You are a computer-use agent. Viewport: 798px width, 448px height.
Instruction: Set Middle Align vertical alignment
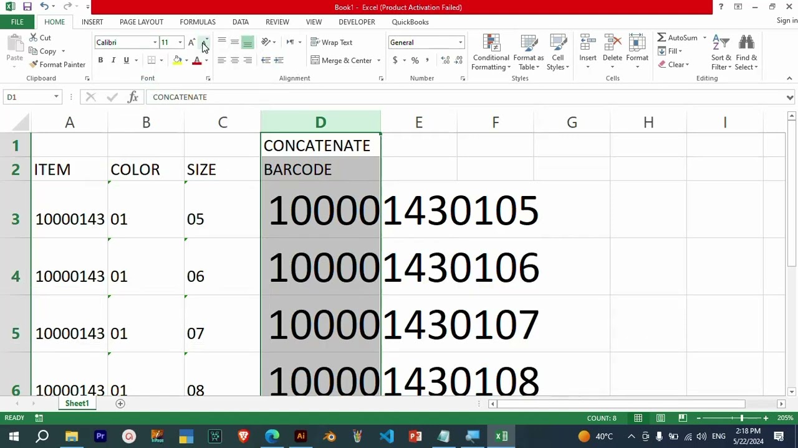coord(235,42)
